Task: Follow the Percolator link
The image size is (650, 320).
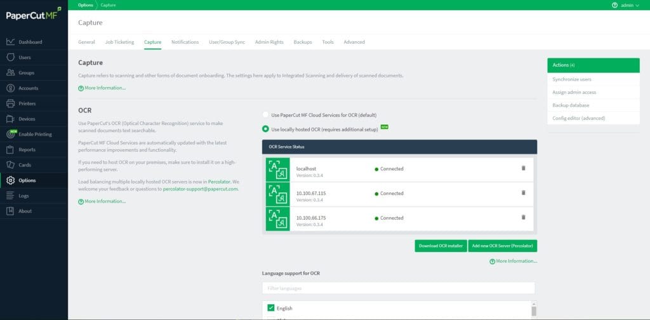Action: pyautogui.click(x=219, y=182)
